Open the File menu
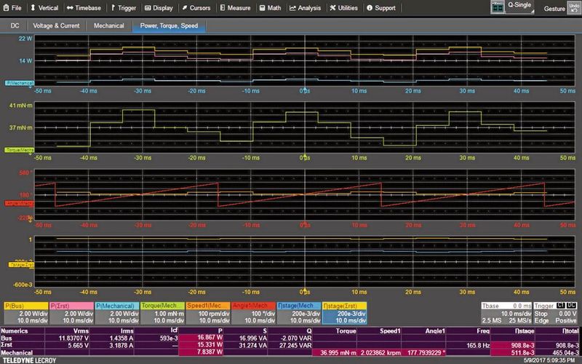Image resolution: width=582 pixels, height=364 pixels. coord(12,8)
